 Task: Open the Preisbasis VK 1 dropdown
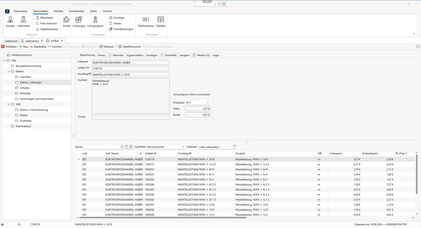197,103
